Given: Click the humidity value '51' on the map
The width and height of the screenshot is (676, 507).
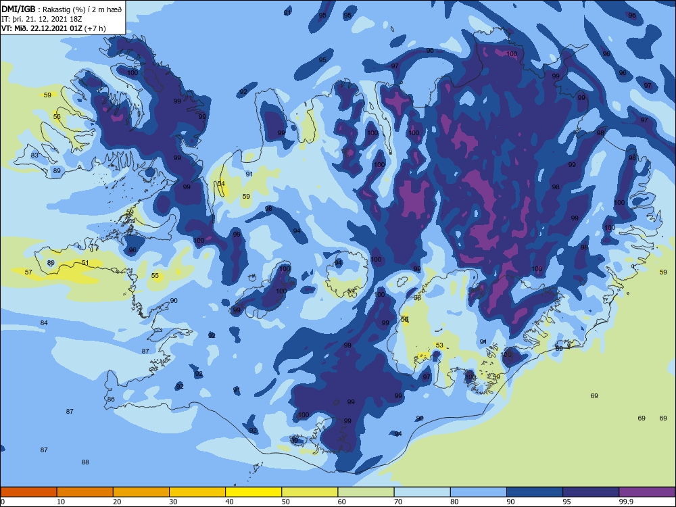Looking at the screenshot, I should coord(85,262).
